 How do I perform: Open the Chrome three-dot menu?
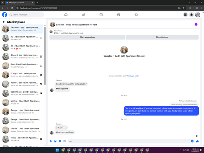[201, 8]
